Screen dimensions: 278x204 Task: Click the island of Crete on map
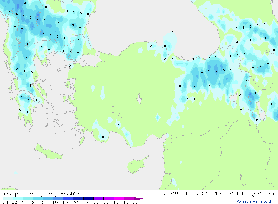pyautogui.click(x=49, y=152)
